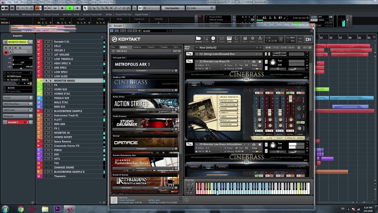Start Cubase playback
The height and width of the screenshot is (213, 378).
click(70, 8)
